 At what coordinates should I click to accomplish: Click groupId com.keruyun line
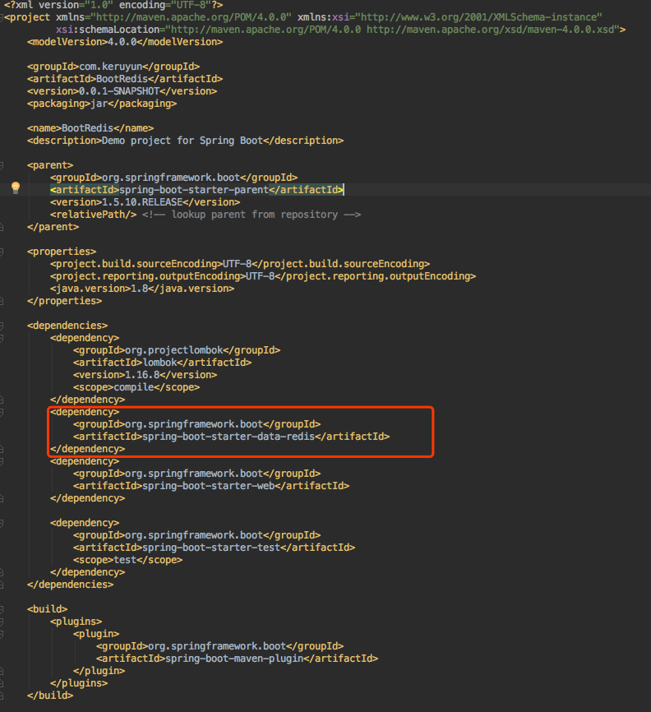click(113, 67)
